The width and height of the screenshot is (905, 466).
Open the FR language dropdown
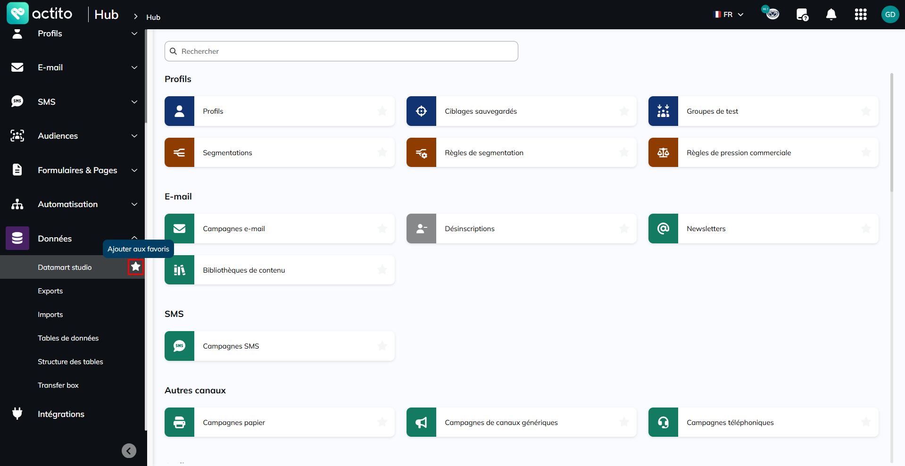coord(729,15)
